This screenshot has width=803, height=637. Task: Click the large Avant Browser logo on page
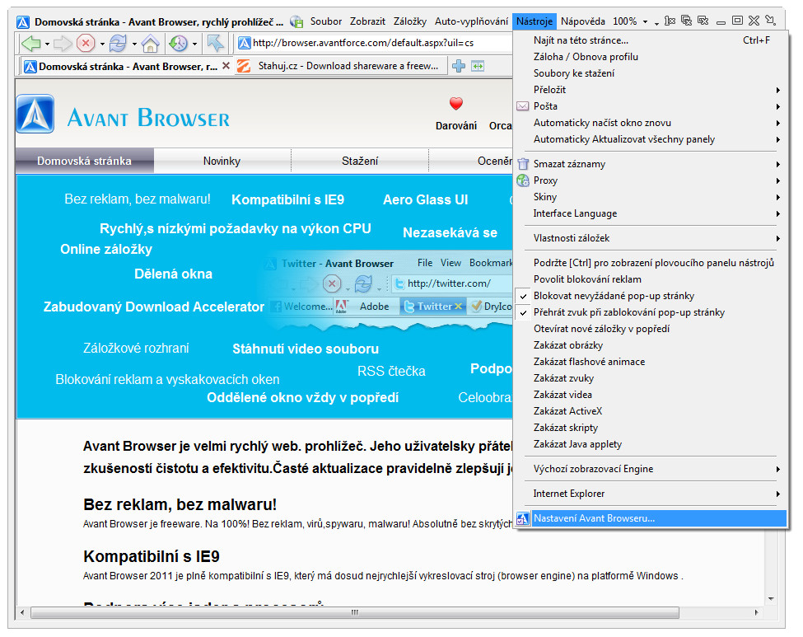pos(35,114)
